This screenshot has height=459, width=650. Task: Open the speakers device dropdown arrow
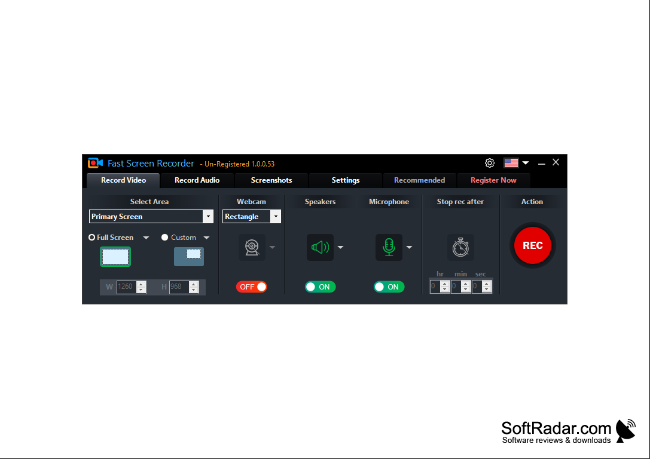coord(340,248)
